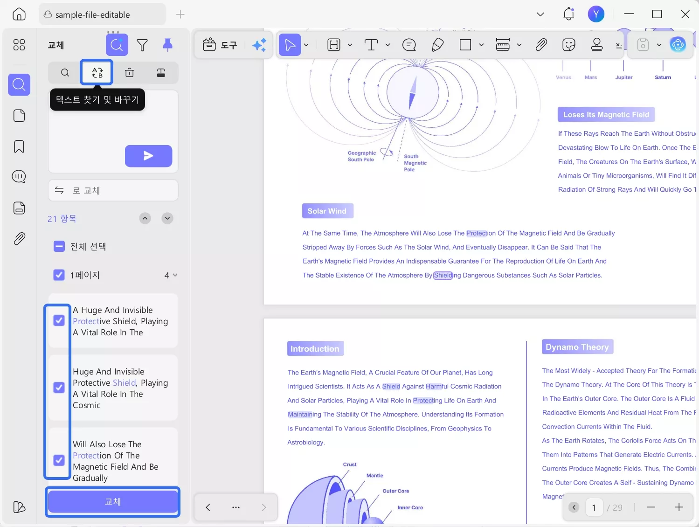Open the home screen icon
699x527 pixels.
(19, 14)
